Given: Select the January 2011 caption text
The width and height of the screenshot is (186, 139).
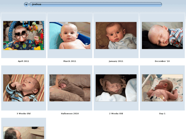Looking at the screenshot, I should click(116, 61).
